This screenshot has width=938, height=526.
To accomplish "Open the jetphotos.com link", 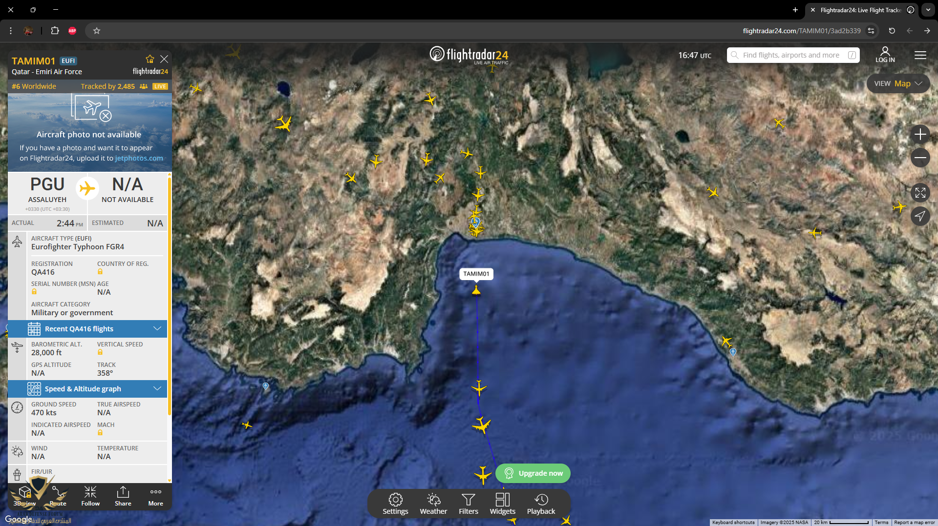I will pyautogui.click(x=139, y=158).
